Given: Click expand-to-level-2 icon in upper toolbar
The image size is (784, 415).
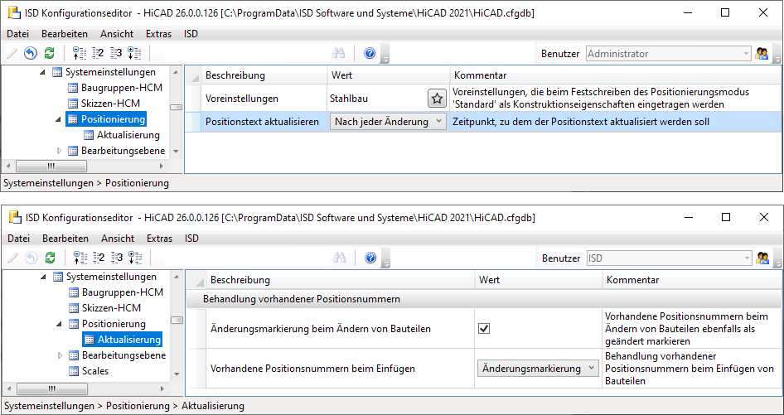Looking at the screenshot, I should [x=98, y=54].
